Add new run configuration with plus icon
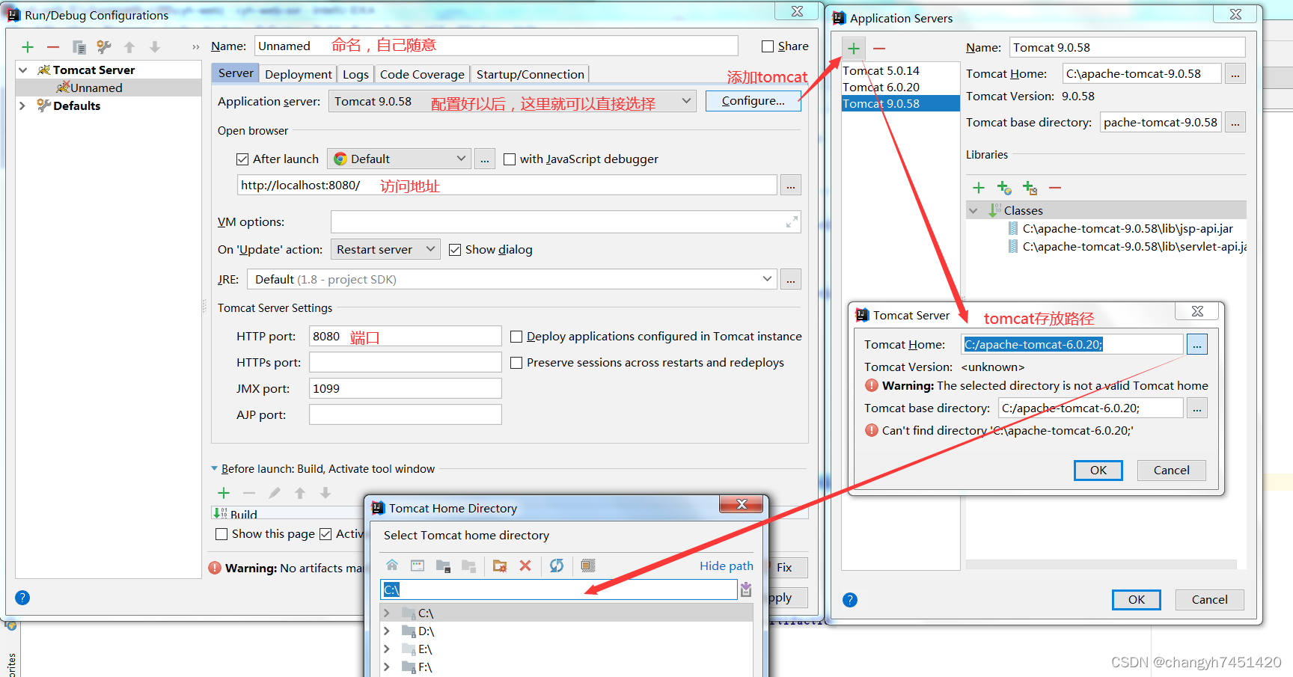1293x677 pixels. pos(28,47)
